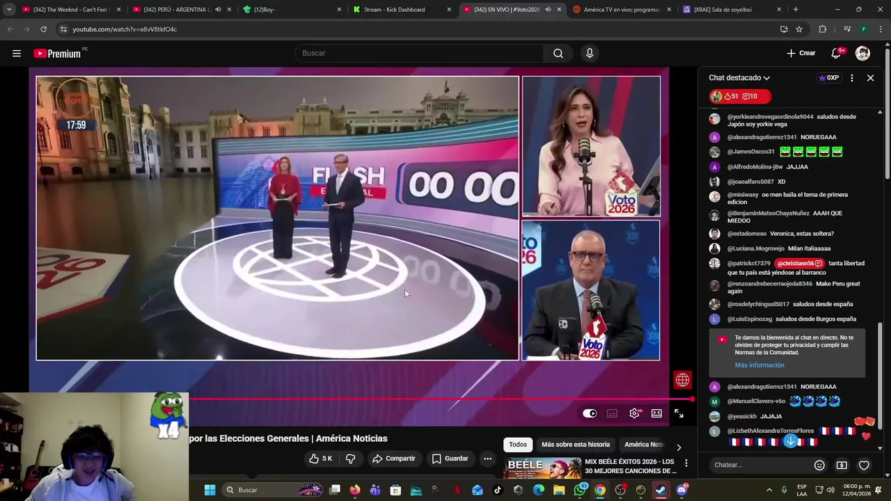Screen dimensions: 891x501
Task: Open Chrome three-dot menu
Action: [881, 29]
